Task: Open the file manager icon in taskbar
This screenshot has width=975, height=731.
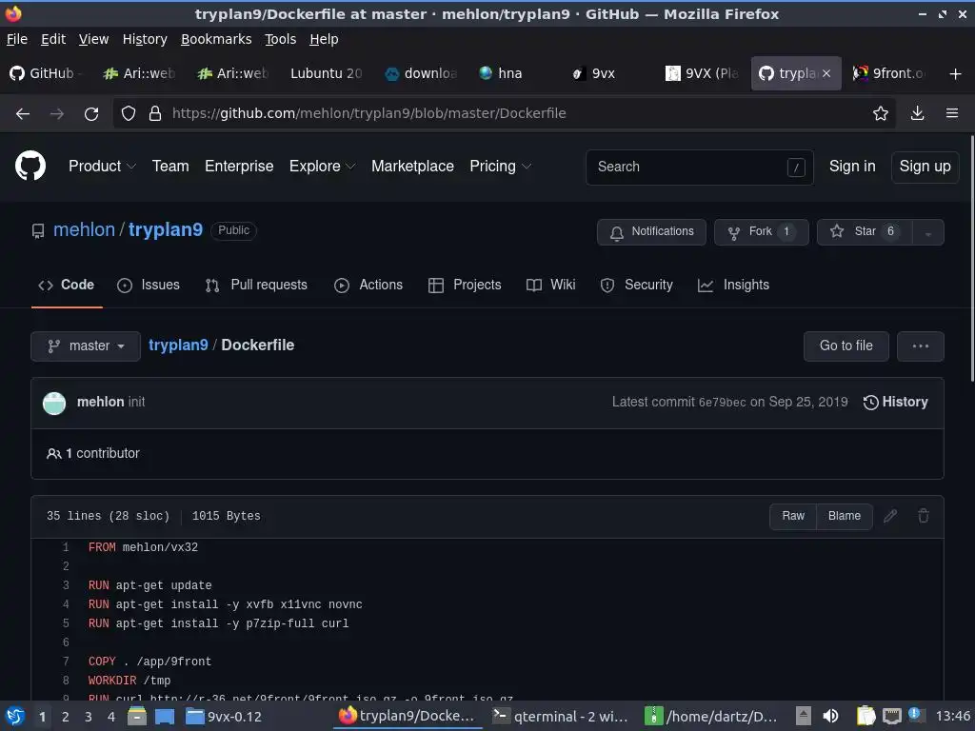Action: (x=137, y=716)
